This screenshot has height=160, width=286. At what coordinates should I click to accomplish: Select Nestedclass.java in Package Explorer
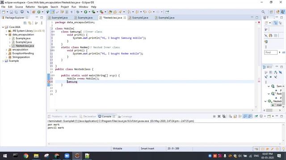pos(25,46)
